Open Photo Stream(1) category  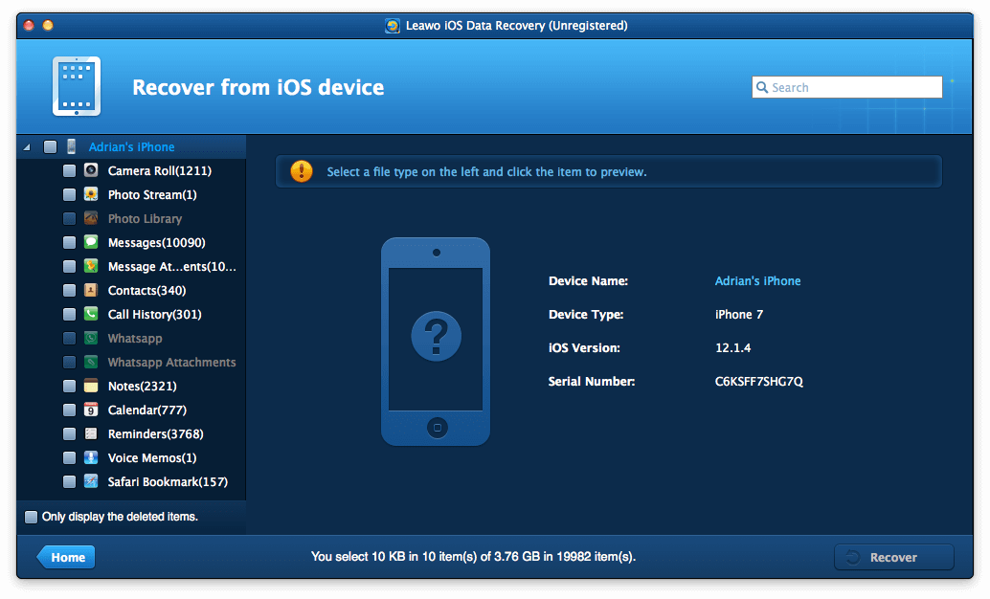[x=152, y=194]
